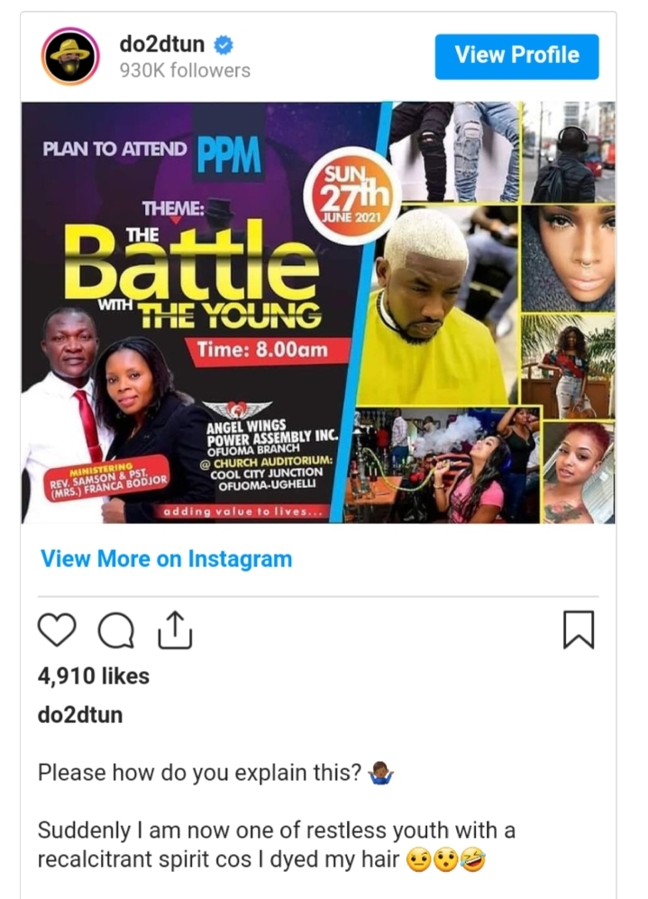This screenshot has width=648, height=899.
Task: Open comments via speech bubble icon
Action: (x=116, y=630)
